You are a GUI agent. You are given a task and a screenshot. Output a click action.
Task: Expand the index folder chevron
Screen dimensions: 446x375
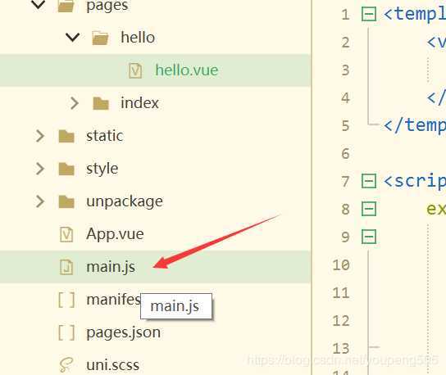pos(75,103)
